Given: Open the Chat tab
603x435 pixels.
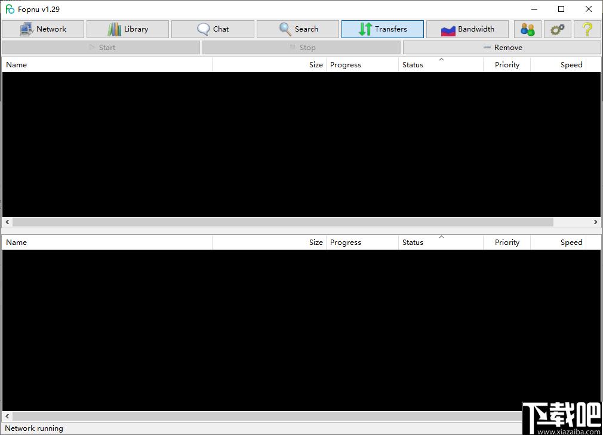Looking at the screenshot, I should (x=213, y=29).
